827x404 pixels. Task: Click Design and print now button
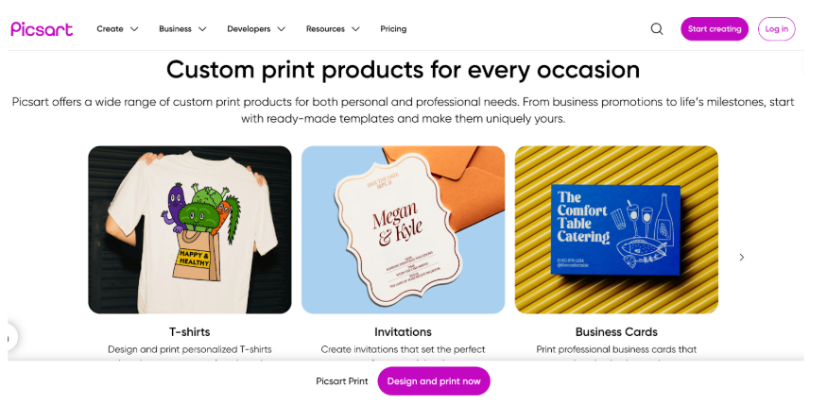click(x=434, y=380)
